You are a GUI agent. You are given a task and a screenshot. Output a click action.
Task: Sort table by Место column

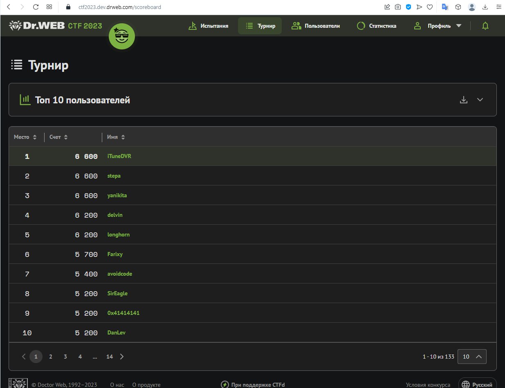point(25,137)
